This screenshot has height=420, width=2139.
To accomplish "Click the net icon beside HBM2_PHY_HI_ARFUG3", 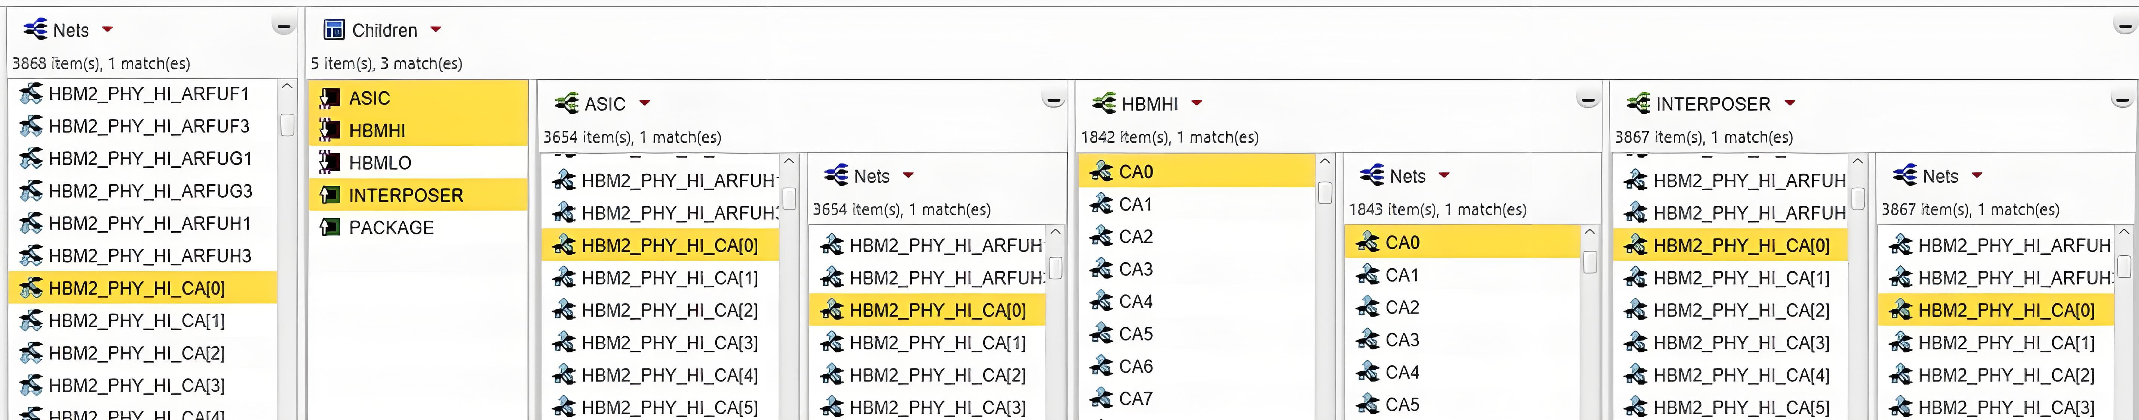I will click(31, 191).
